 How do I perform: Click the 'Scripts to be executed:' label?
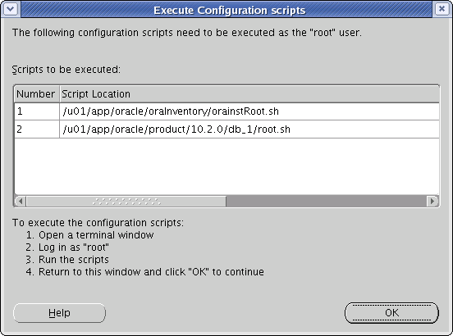[x=66, y=70]
